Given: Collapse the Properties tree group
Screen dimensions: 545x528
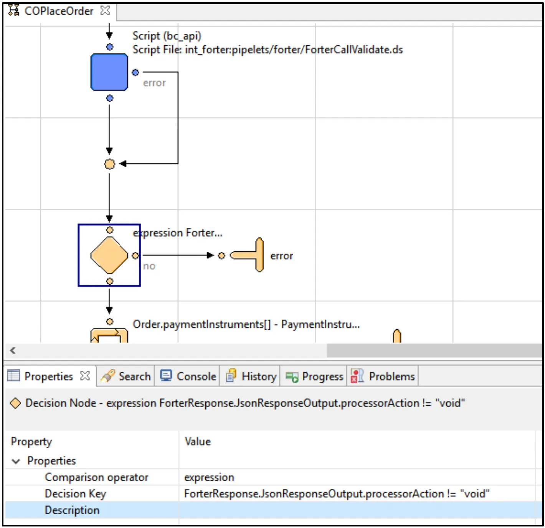Looking at the screenshot, I should 16,461.
